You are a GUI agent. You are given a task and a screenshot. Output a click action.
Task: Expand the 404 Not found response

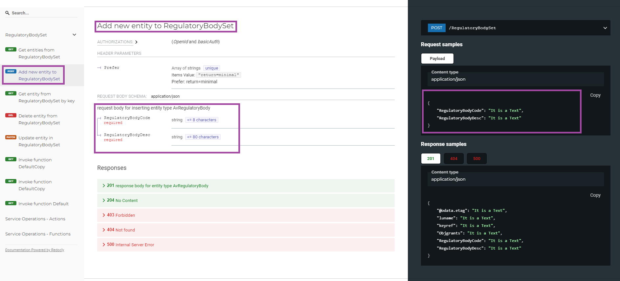pos(121,230)
